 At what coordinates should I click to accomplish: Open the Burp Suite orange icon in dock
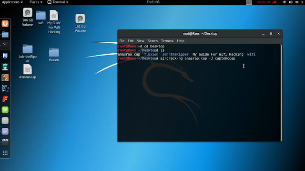[5, 77]
